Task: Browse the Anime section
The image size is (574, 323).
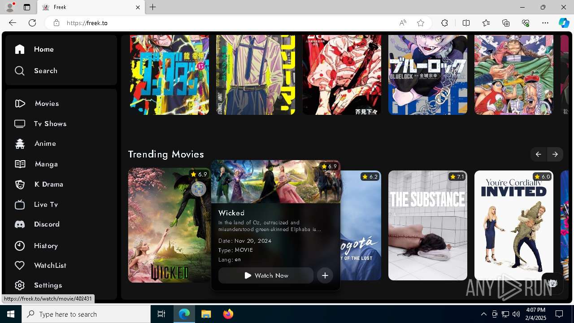Action: click(x=35, y=144)
